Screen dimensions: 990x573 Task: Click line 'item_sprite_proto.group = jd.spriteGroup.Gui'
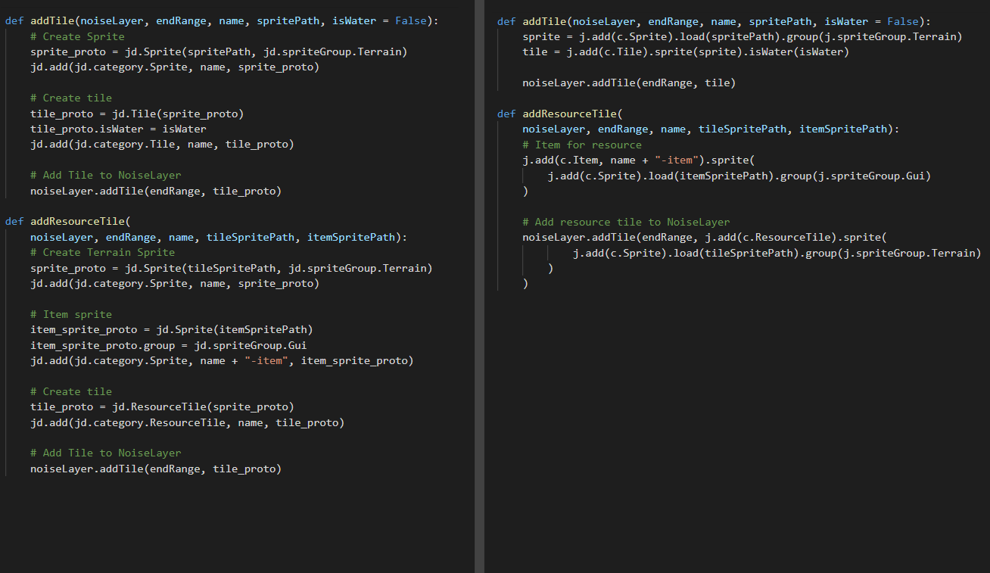point(169,345)
